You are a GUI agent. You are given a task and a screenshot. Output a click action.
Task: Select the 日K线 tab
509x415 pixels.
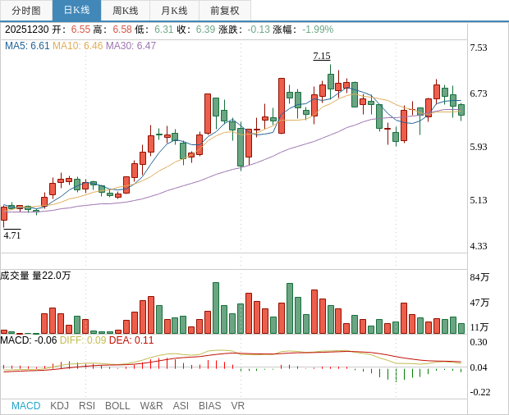[x=76, y=11]
